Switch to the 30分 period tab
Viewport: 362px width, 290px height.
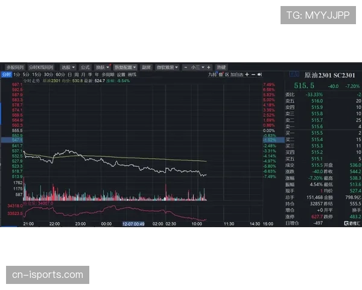(48, 75)
